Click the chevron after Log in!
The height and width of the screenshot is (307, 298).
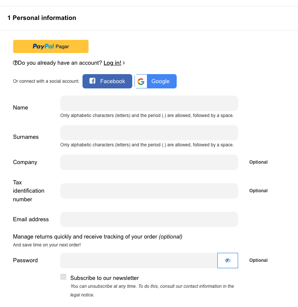(x=124, y=63)
